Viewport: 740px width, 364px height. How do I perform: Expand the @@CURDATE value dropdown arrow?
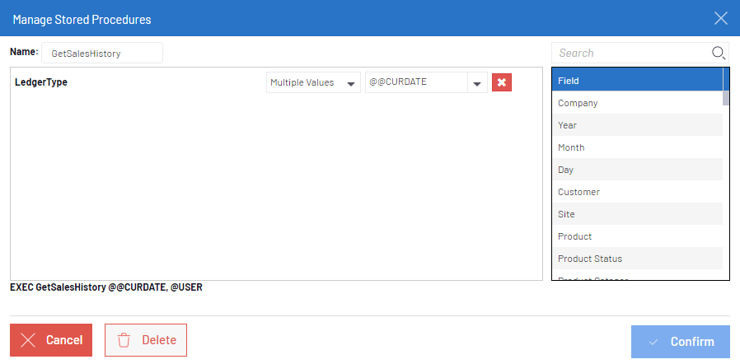(x=477, y=82)
